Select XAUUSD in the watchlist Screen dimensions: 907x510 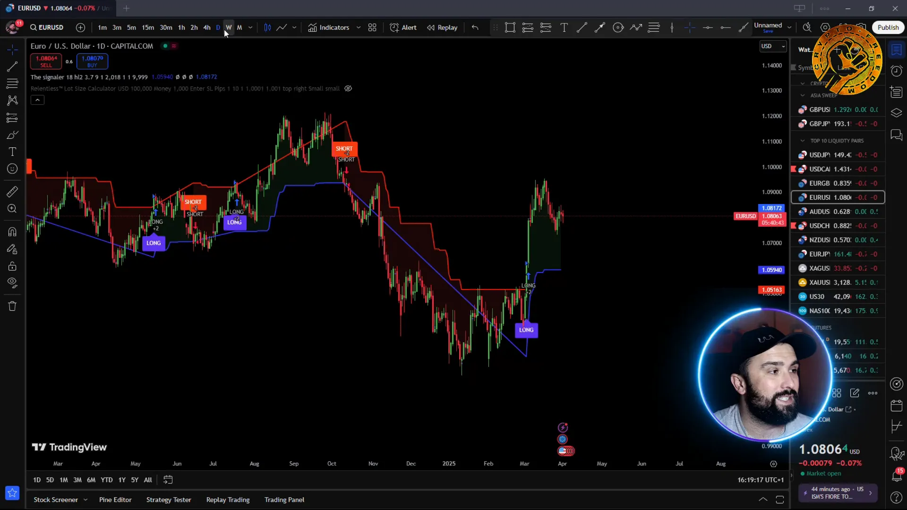(838, 282)
